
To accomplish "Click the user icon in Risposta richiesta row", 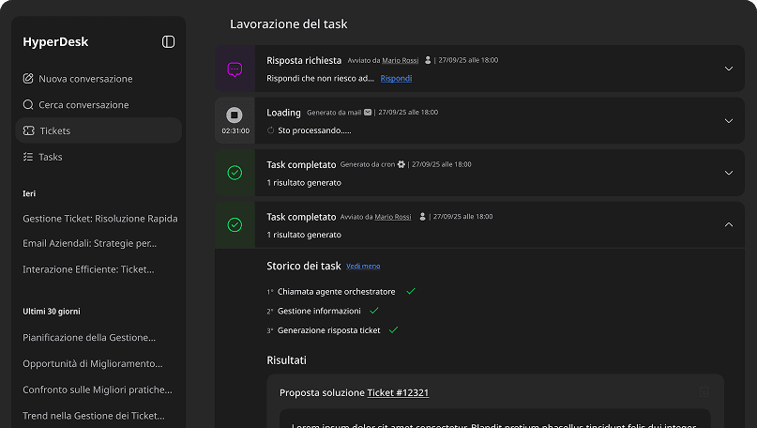I will 429,60.
